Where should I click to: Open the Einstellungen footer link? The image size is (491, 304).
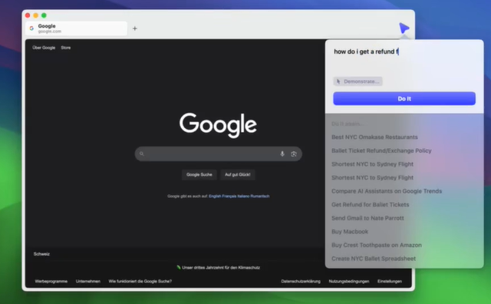point(390,281)
